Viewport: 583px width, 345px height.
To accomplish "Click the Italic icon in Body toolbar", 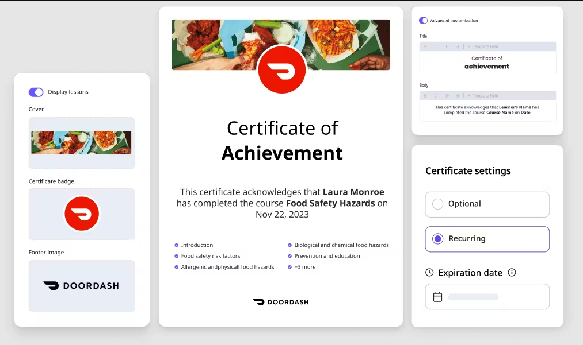I will click(x=436, y=96).
